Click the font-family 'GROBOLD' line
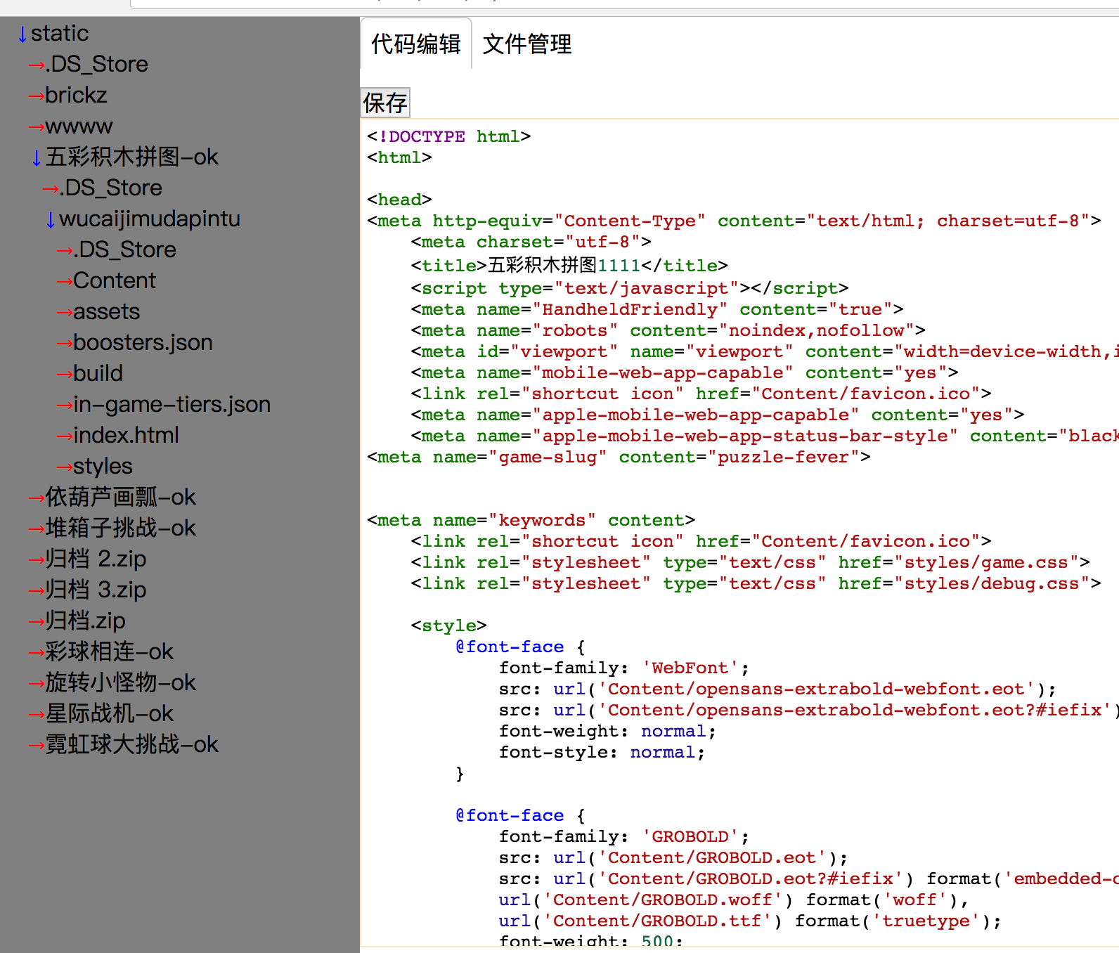1119x953 pixels. pyautogui.click(x=624, y=837)
